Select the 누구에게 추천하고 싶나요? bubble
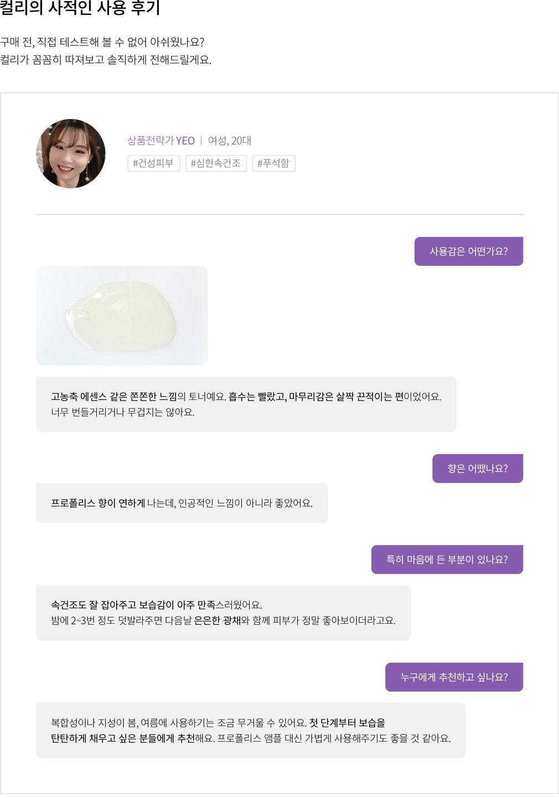This screenshot has width=559, height=798. pyautogui.click(x=454, y=677)
